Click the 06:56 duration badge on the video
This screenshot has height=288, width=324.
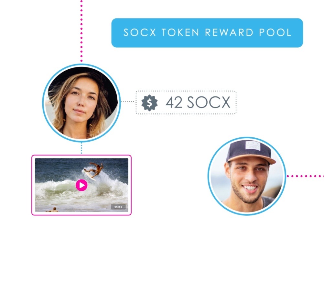coord(118,207)
